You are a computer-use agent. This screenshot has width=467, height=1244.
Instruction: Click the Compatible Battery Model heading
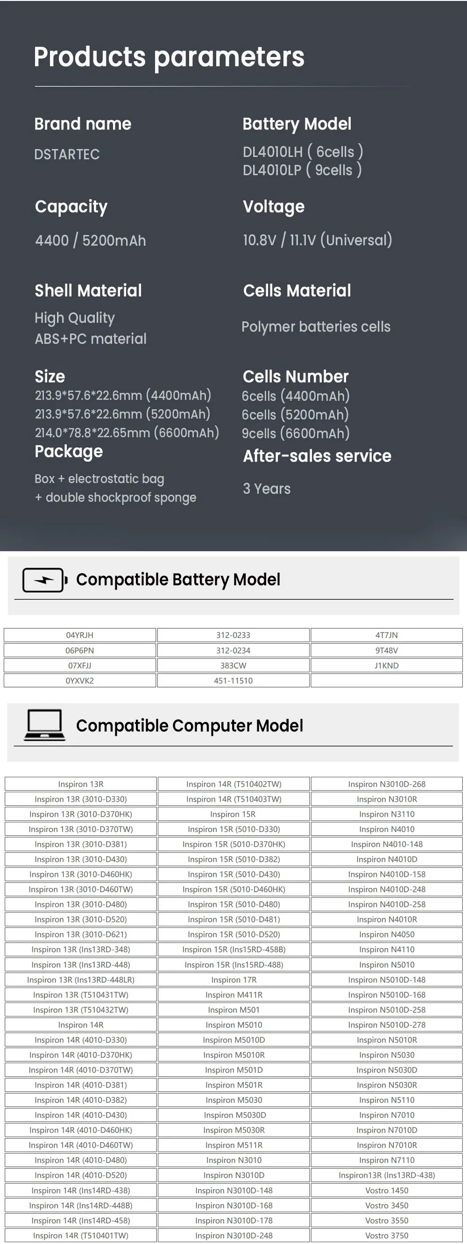pos(178,580)
